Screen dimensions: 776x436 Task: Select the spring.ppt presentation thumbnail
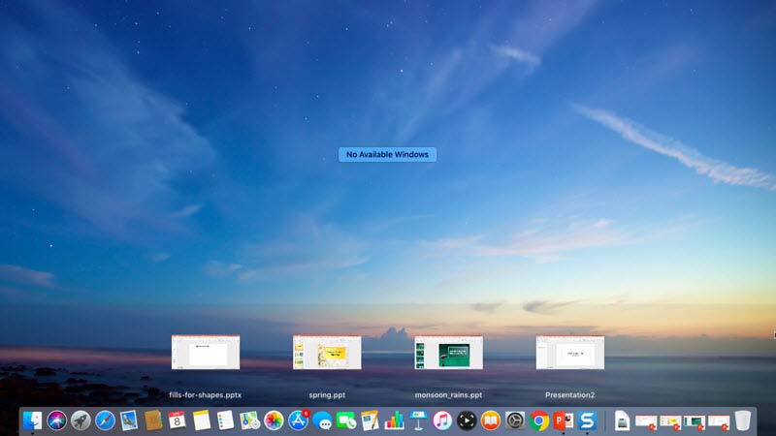(x=327, y=353)
